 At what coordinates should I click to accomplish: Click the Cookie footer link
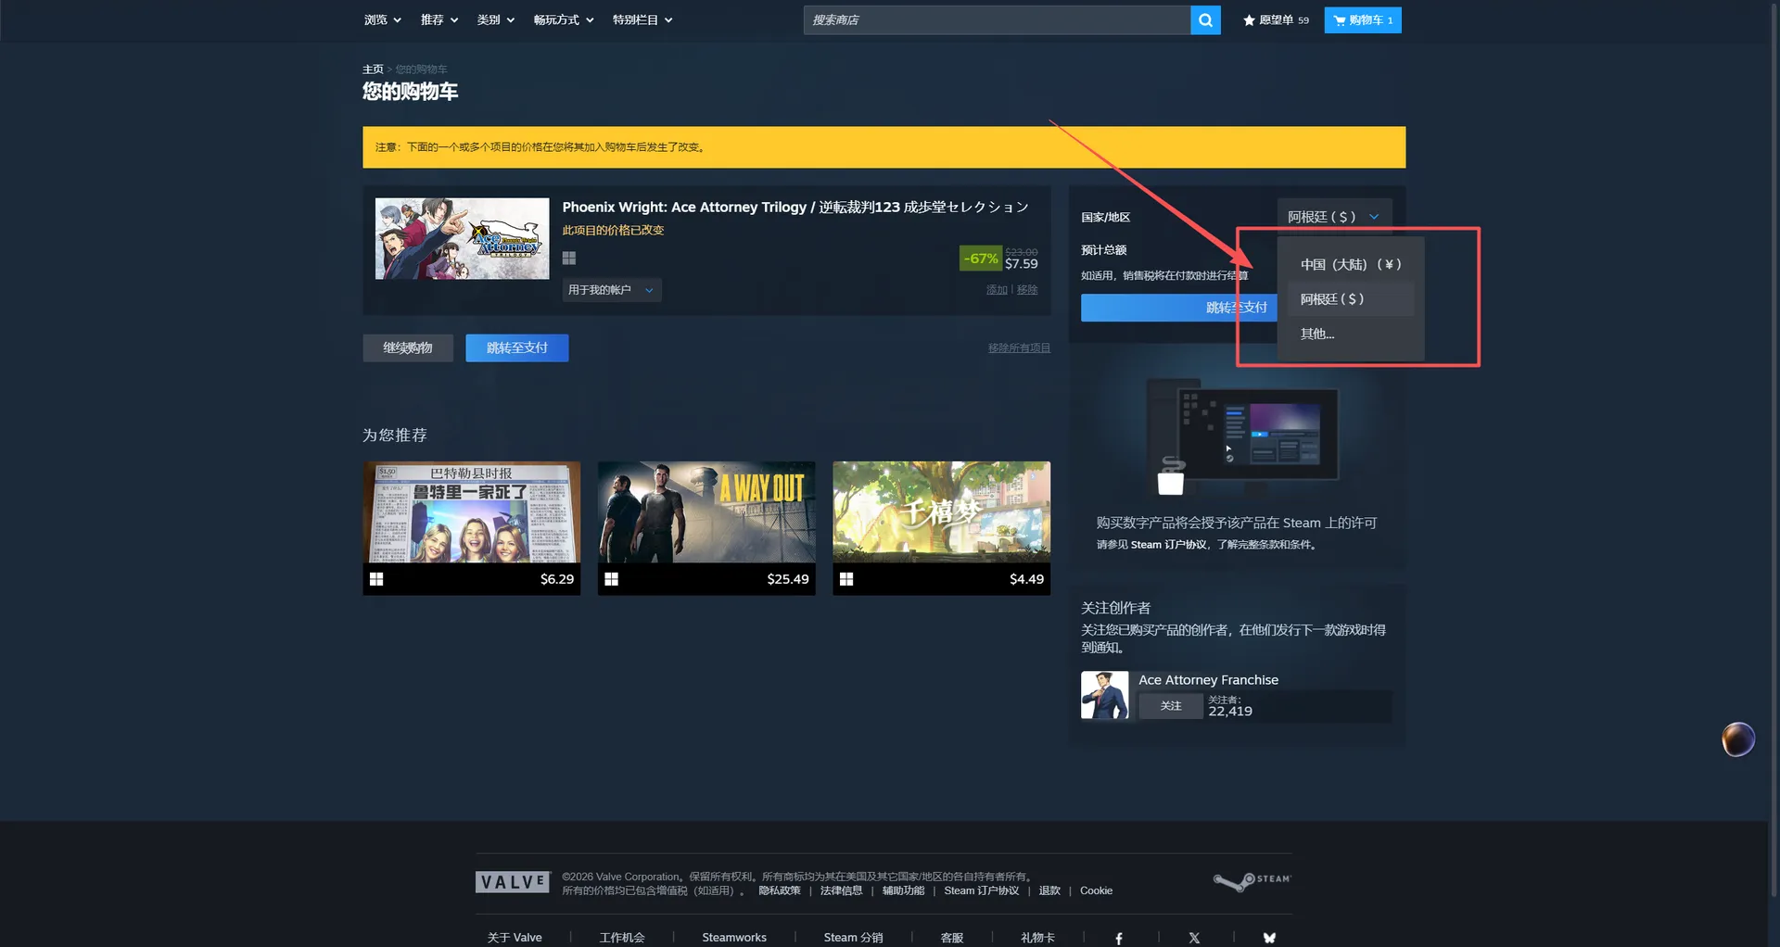pyautogui.click(x=1096, y=890)
